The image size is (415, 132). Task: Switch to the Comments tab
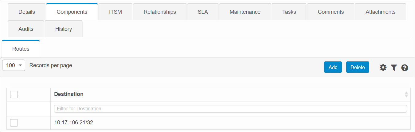point(331,12)
